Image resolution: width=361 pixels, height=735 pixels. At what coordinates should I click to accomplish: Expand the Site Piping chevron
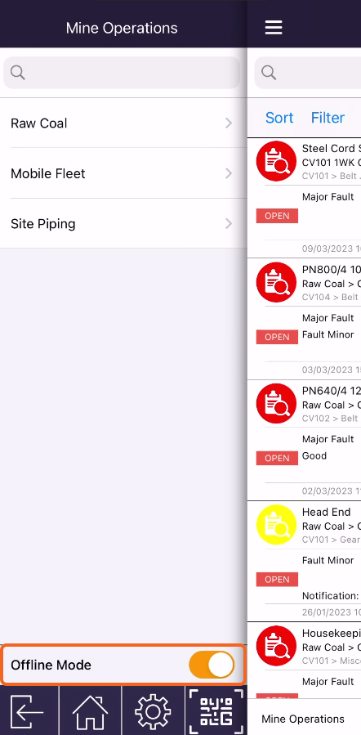[x=229, y=223]
